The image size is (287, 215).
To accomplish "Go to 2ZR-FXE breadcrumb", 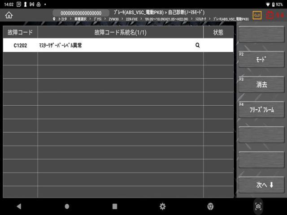I will click(x=131, y=19).
